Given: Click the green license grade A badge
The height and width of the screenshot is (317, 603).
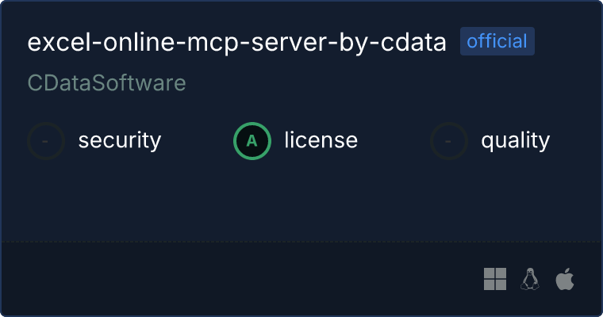Looking at the screenshot, I should (252, 141).
